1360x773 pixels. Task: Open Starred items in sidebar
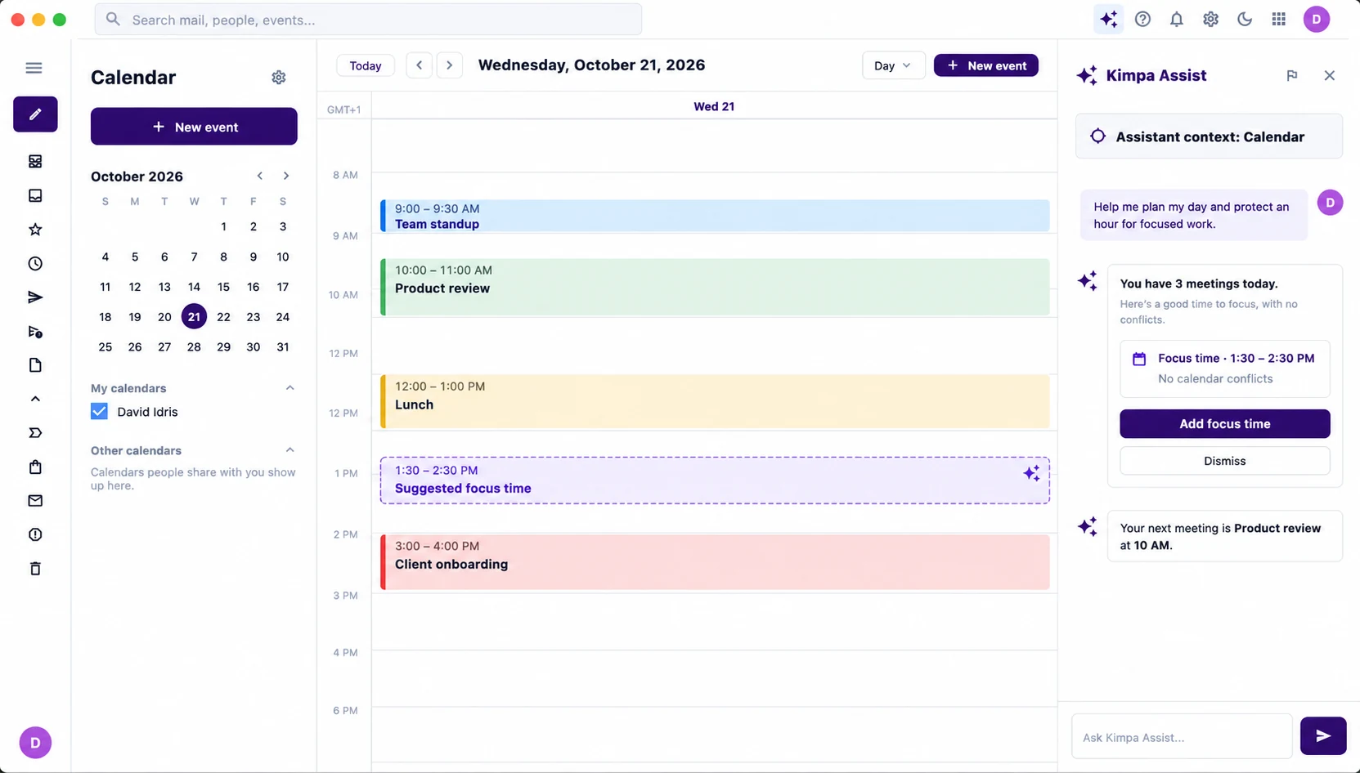tap(35, 230)
